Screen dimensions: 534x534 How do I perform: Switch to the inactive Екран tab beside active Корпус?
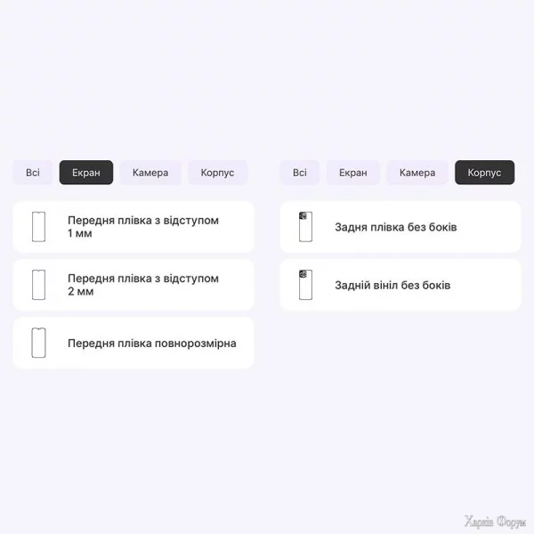coord(353,173)
